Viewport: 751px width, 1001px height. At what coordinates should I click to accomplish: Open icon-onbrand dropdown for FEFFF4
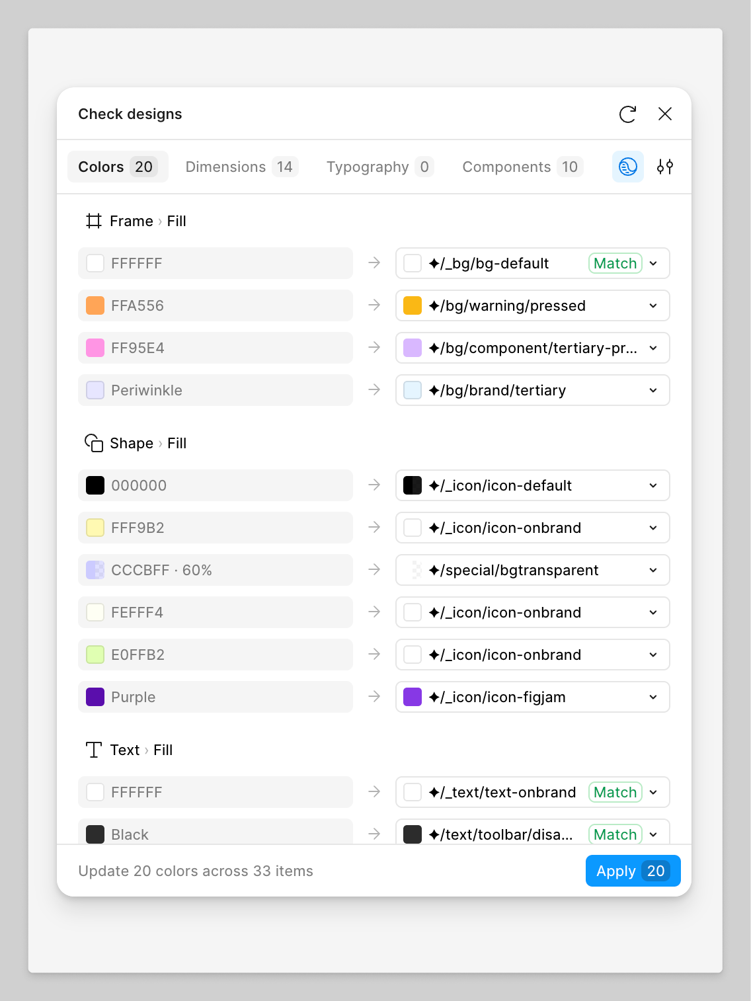[x=533, y=612]
